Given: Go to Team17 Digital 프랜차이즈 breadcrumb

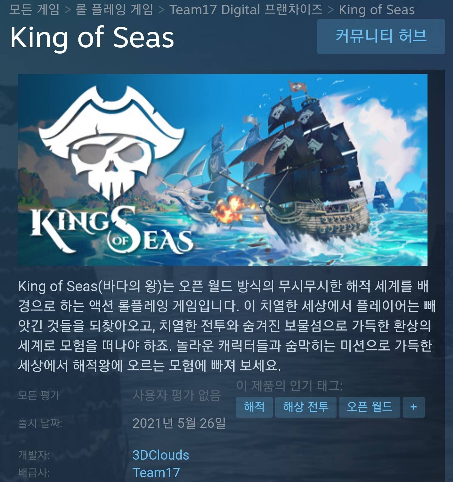Looking at the screenshot, I should click(246, 9).
